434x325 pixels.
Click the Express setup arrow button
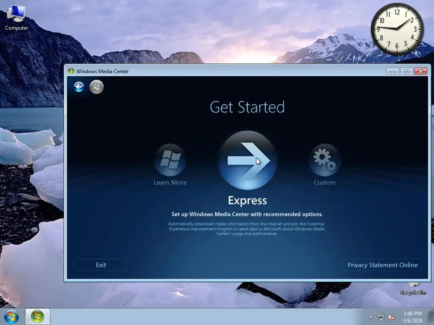247,160
